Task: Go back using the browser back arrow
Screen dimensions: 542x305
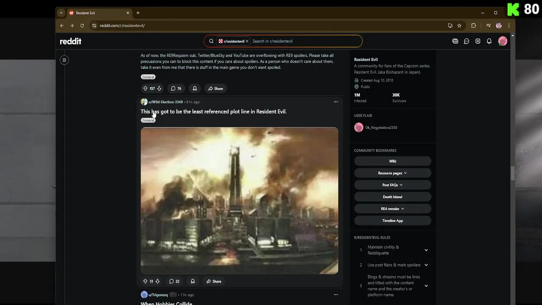Action: (x=62, y=25)
